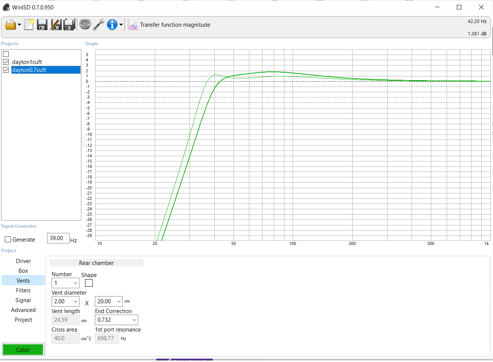Enable the Generate signal checkbox

coord(8,239)
